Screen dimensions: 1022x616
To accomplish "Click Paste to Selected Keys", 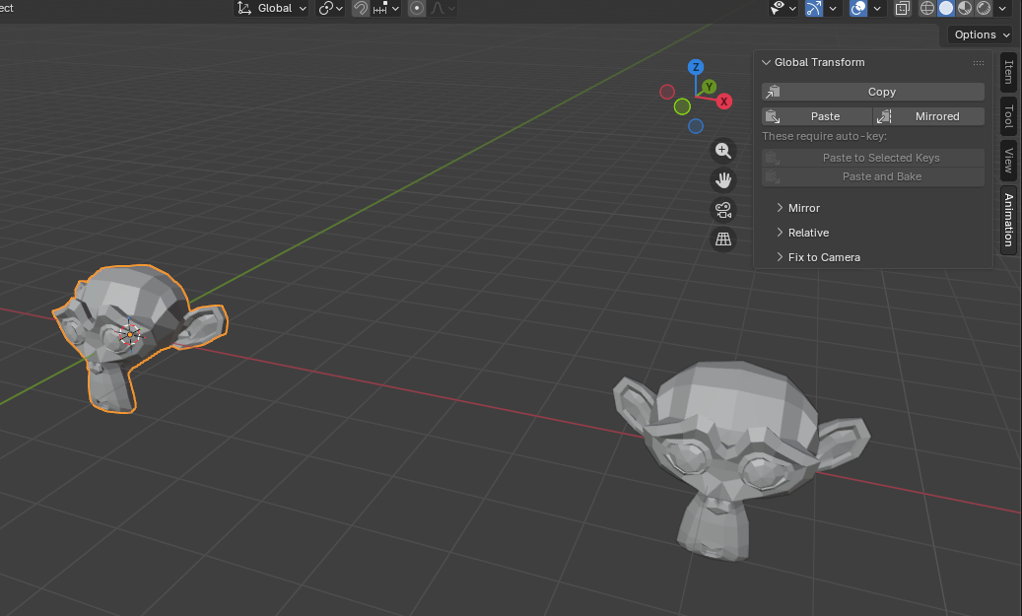I will click(873, 158).
